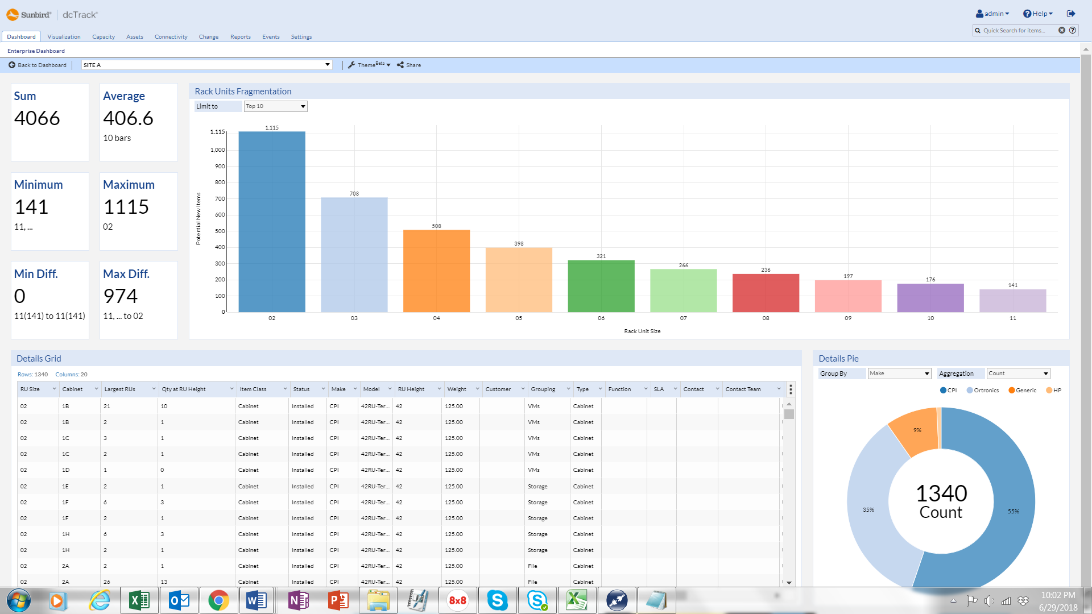Click the Back to Dashboard arrow icon
The width and height of the screenshot is (1092, 614).
(12, 65)
